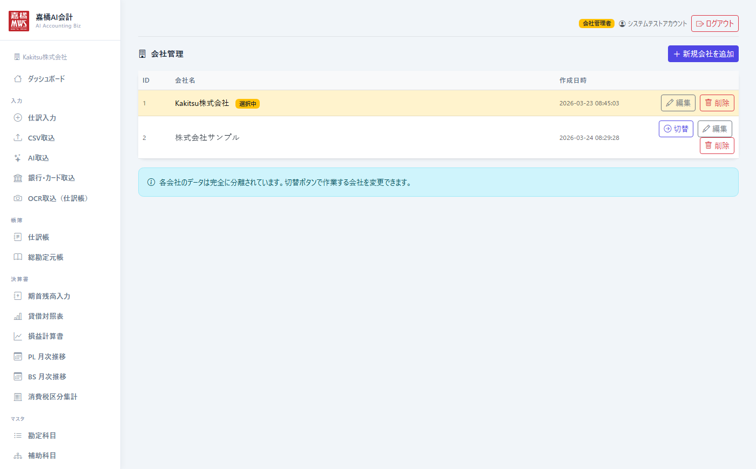756x469 pixels.
Task: Select 銀行・カード取込 in sidebar
Action: pos(60,178)
